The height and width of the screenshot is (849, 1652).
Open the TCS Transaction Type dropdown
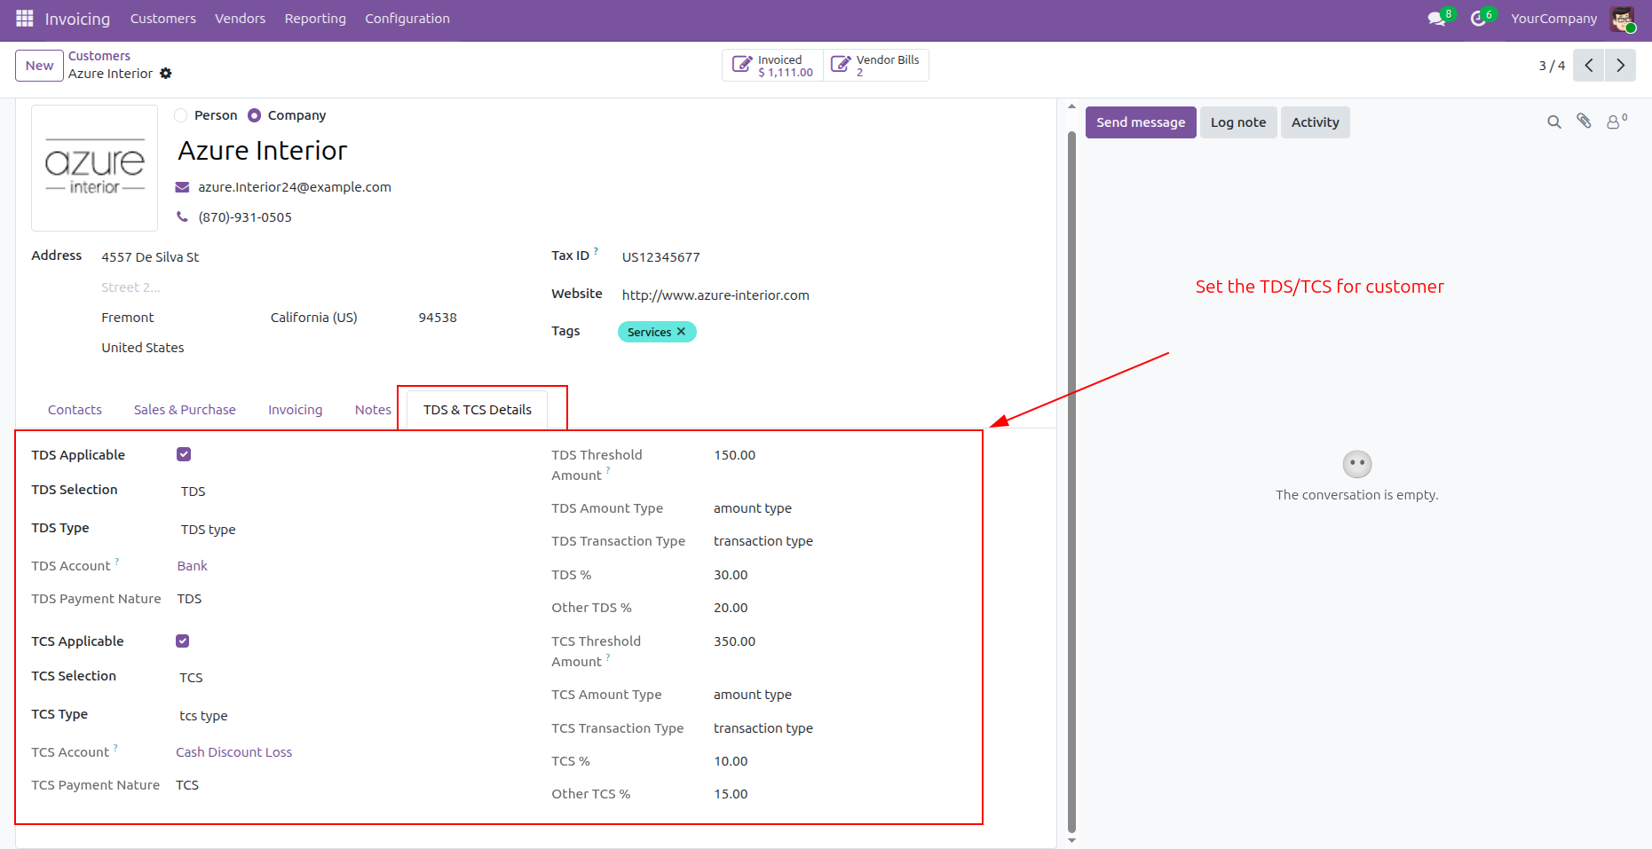763,728
